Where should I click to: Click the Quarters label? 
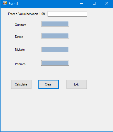(20, 25)
